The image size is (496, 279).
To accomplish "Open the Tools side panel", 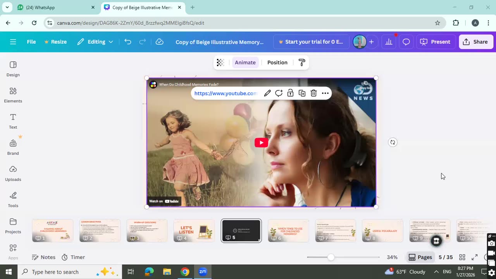I will [x=13, y=200].
